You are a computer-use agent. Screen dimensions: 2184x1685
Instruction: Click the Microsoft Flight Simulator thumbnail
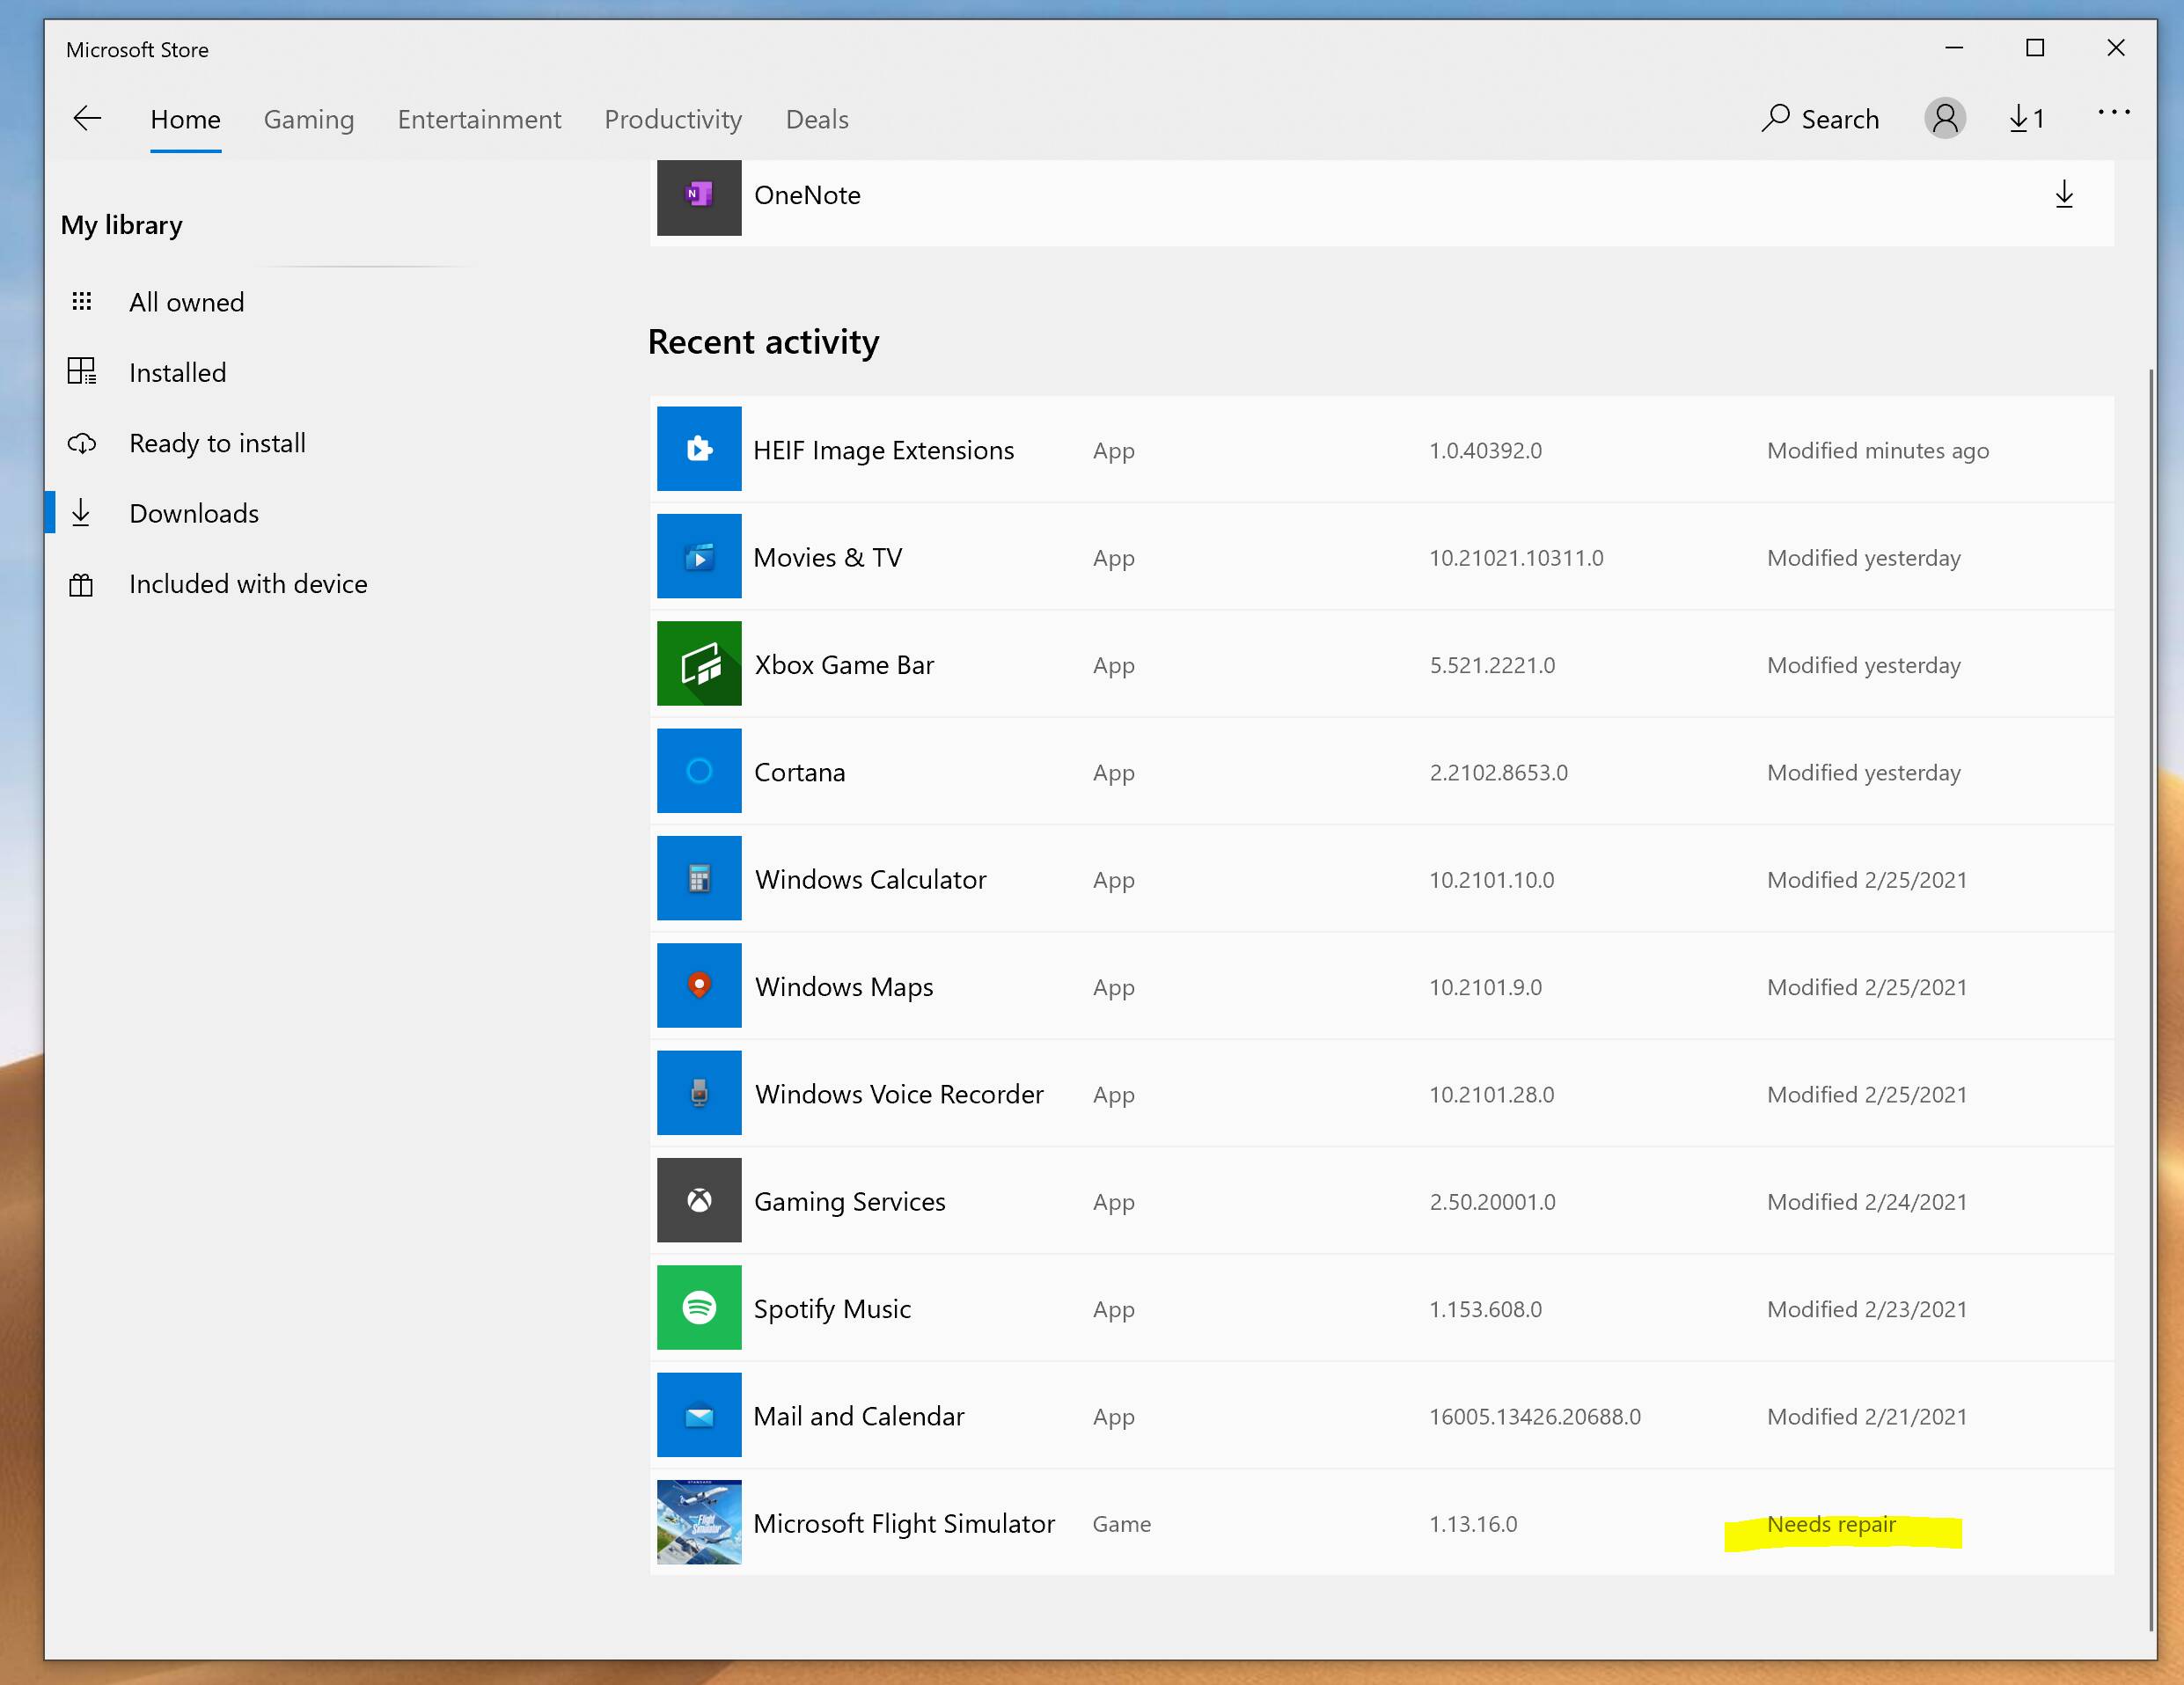699,1522
